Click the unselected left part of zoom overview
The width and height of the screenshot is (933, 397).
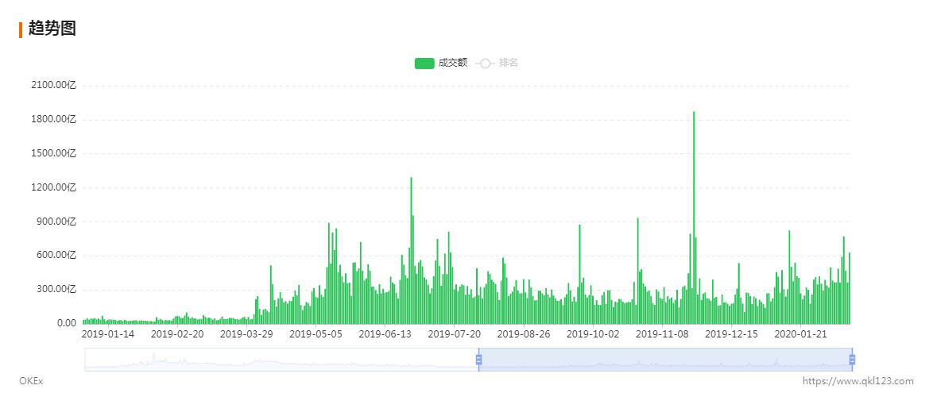pyautogui.click(x=281, y=360)
